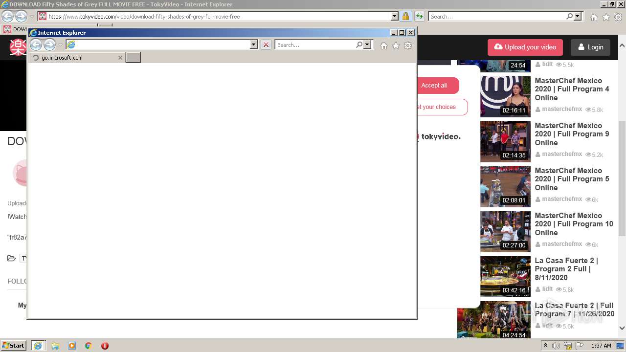Click thumbnail with 02:27:00 duration

tap(505, 232)
